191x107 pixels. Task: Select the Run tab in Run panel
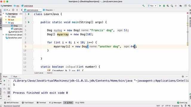pyautogui.click(x=15, y=77)
